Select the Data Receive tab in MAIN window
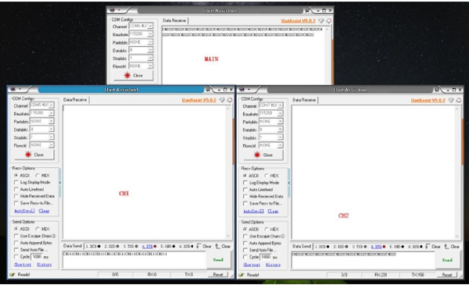Image resolution: width=469 pixels, height=285 pixels. [x=174, y=20]
